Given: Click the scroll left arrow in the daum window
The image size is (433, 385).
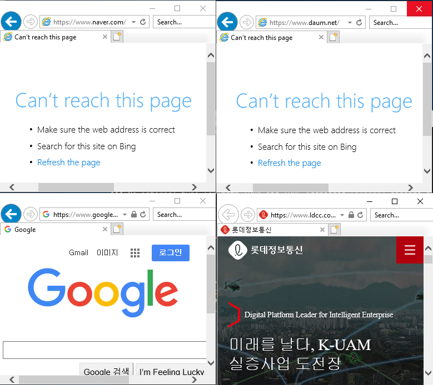Looking at the screenshot, I should coord(228,188).
